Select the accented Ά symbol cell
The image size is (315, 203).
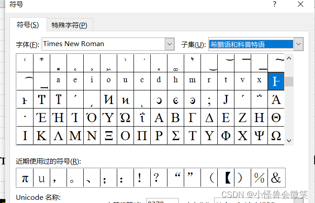click(x=276, y=99)
